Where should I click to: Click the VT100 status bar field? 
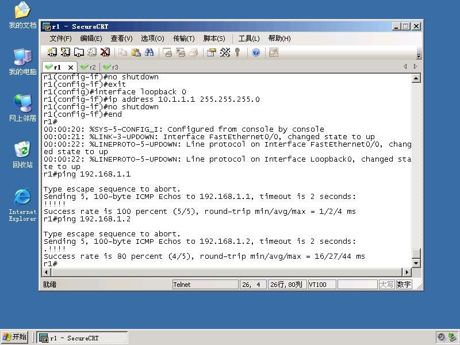321,285
